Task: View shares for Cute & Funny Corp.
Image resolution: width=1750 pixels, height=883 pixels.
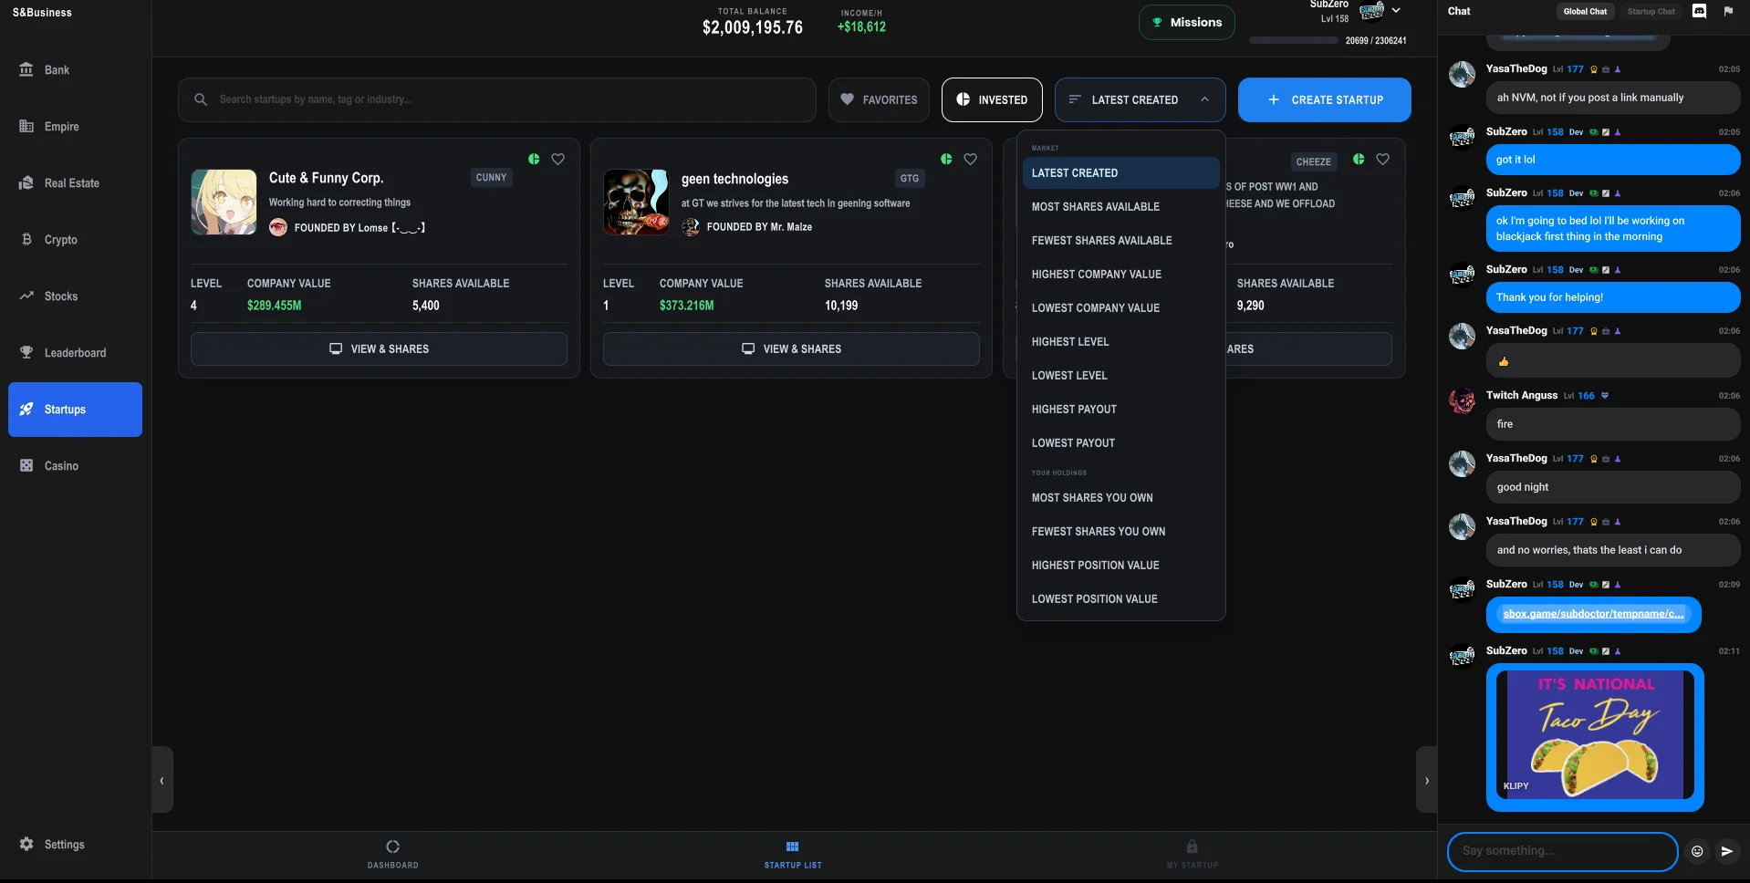Action: (x=379, y=348)
